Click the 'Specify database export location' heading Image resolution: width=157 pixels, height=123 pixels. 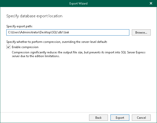click(34, 16)
